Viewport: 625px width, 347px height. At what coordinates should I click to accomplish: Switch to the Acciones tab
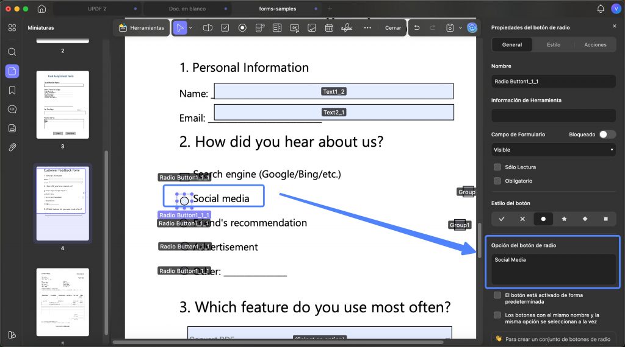pyautogui.click(x=595, y=45)
